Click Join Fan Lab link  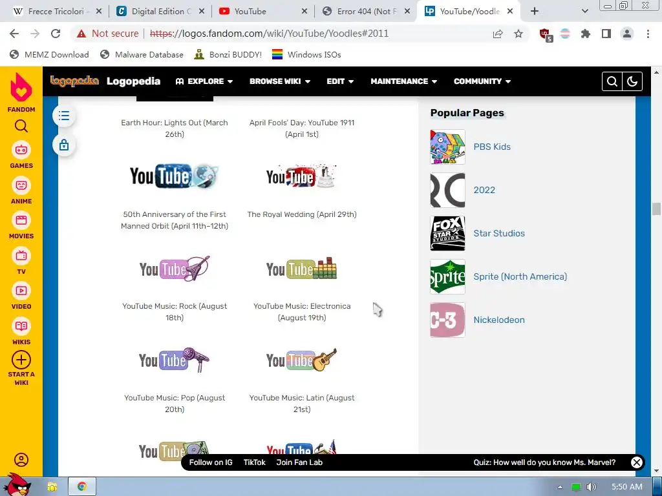click(299, 462)
